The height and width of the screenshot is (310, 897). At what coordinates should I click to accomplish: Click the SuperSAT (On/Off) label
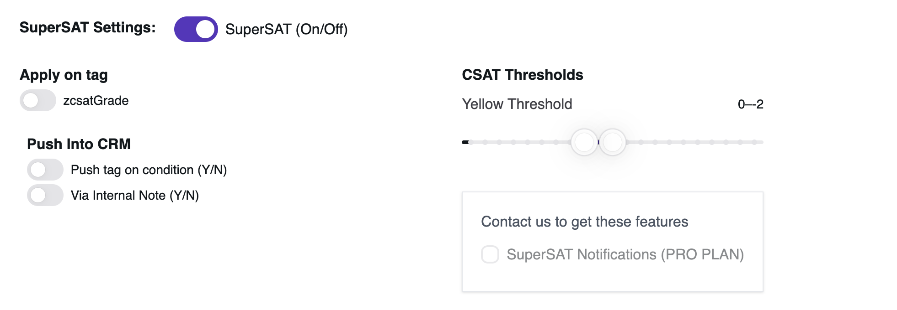[286, 29]
